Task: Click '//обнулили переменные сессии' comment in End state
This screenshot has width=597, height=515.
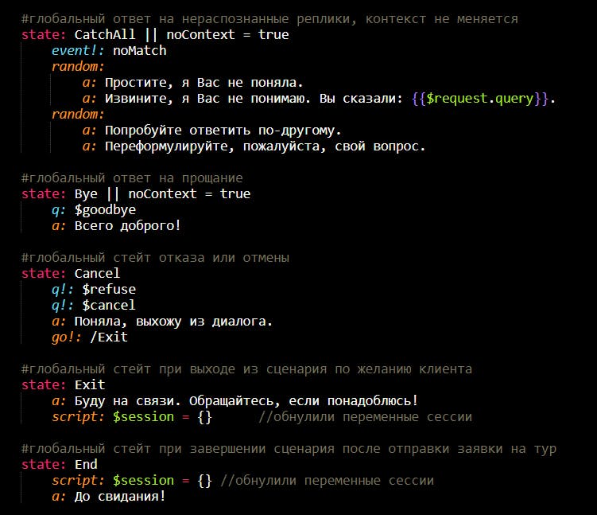Action: [327, 481]
